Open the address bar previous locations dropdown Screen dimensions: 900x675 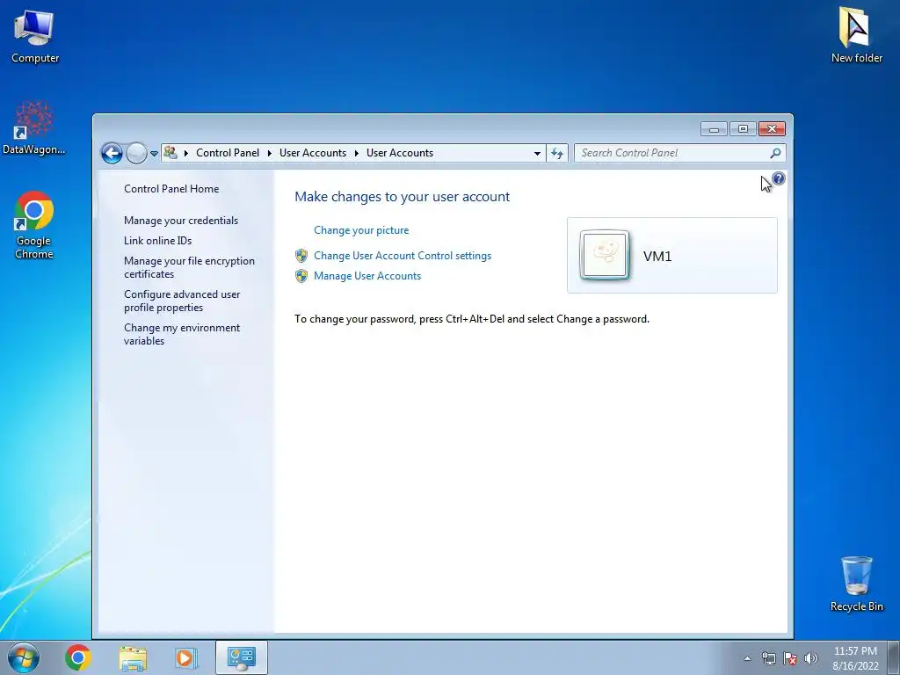pos(537,153)
